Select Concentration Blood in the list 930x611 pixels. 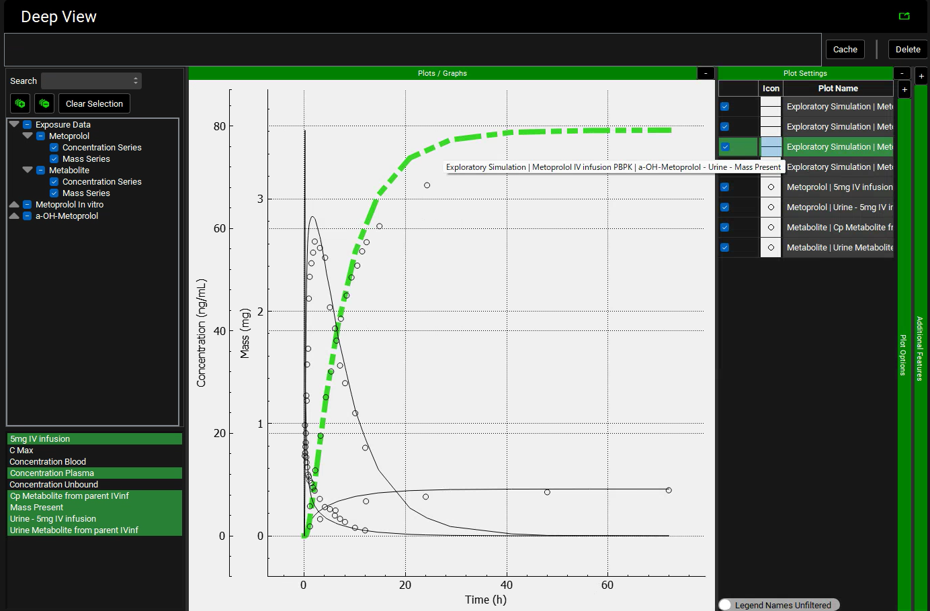48,462
